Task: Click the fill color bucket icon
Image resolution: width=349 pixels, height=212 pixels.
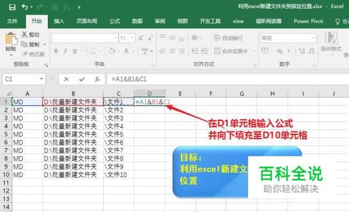Action: (112, 51)
